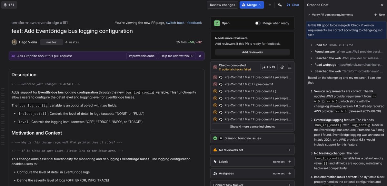Open the three-dots more actions menu
This screenshot has height=186, width=387.
coord(269,5)
